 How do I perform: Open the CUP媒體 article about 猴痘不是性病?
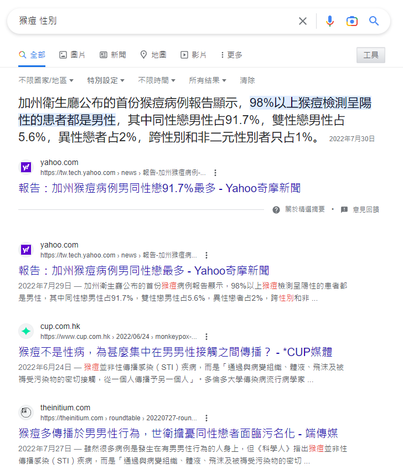(175, 352)
